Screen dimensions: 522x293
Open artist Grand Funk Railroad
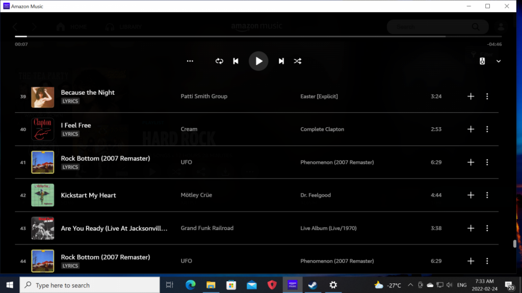[x=207, y=228]
